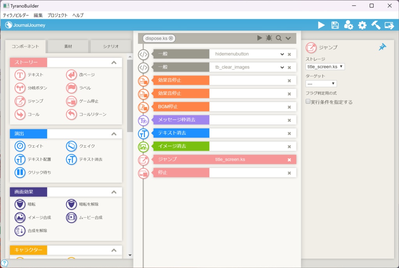Close the dispose.ks scenario tab
Viewport: 399px width, 268px height.
click(171, 38)
